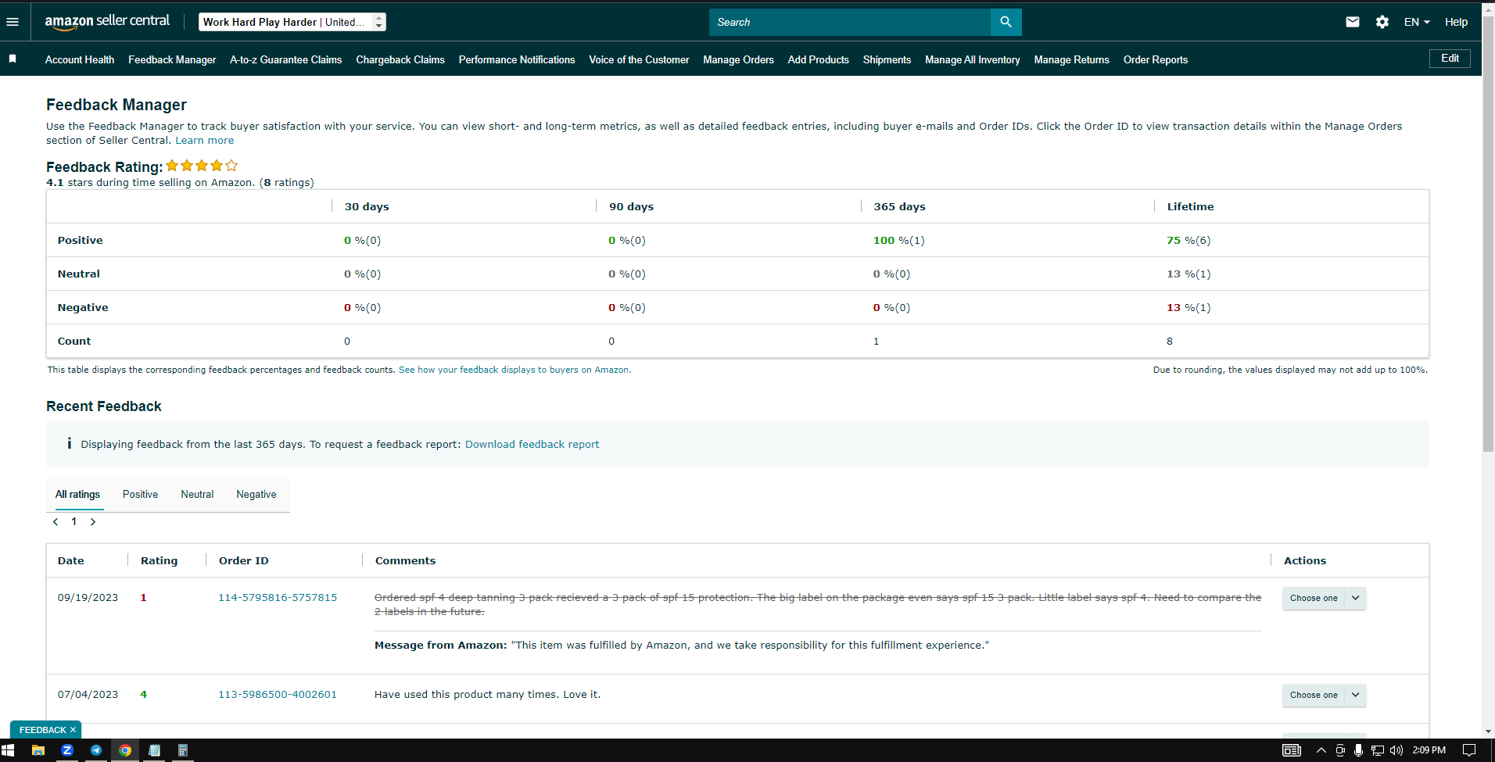Viewport: 1495px width, 762px height.
Task: Click Download feedback report link
Action: [x=532, y=444]
